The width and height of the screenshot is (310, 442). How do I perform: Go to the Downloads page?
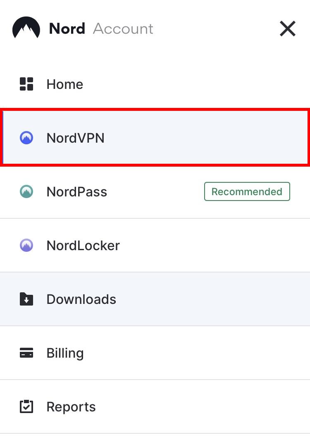point(81,299)
